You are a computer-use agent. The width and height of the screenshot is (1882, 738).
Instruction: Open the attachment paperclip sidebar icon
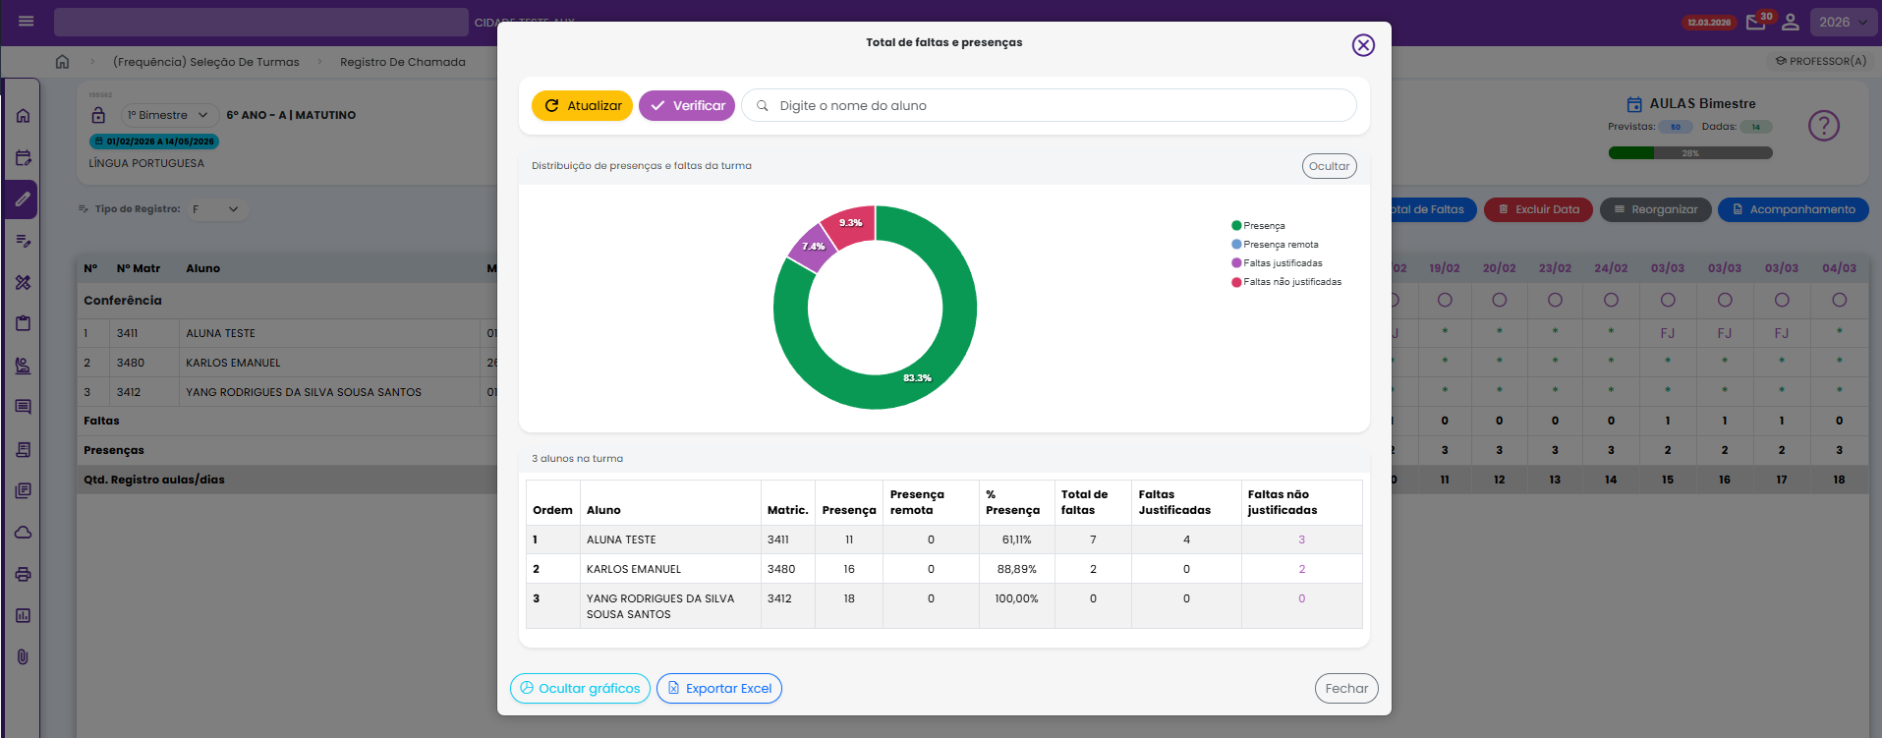pyautogui.click(x=23, y=656)
